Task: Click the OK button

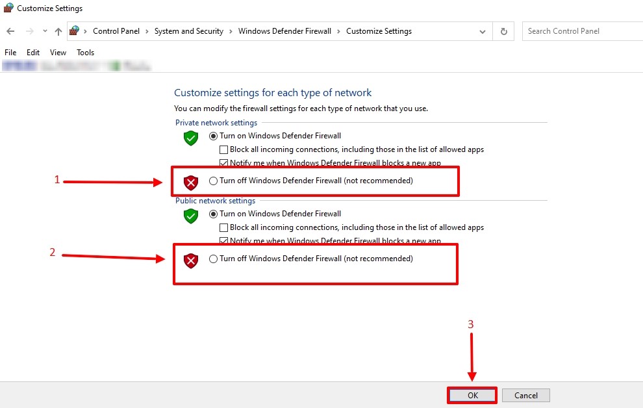Action: coord(472,395)
